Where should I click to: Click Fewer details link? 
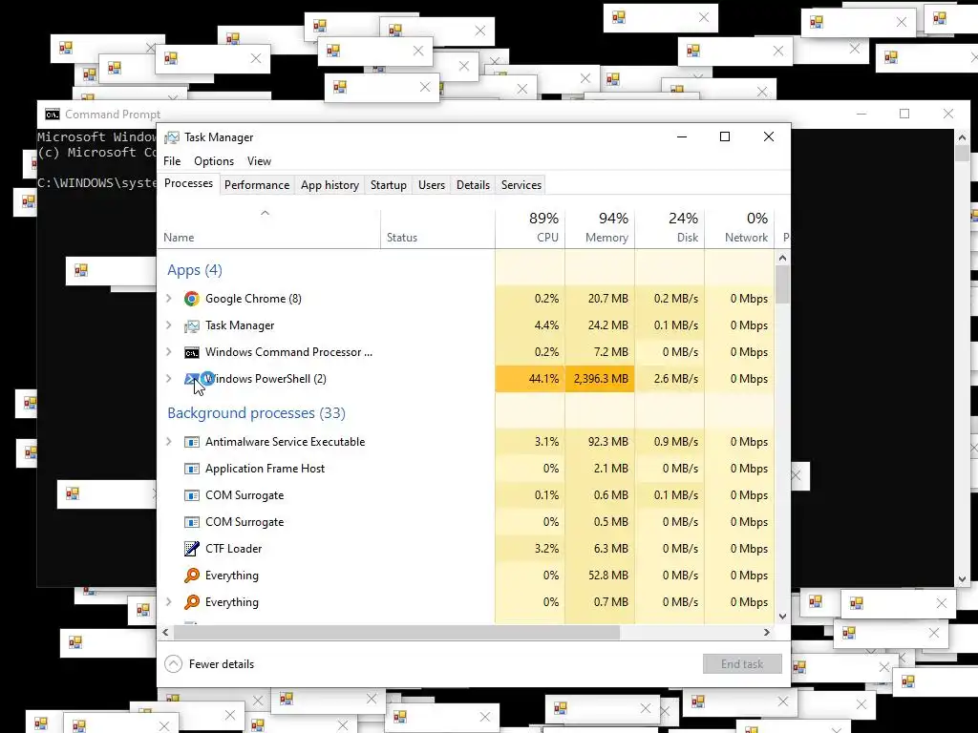[222, 664]
